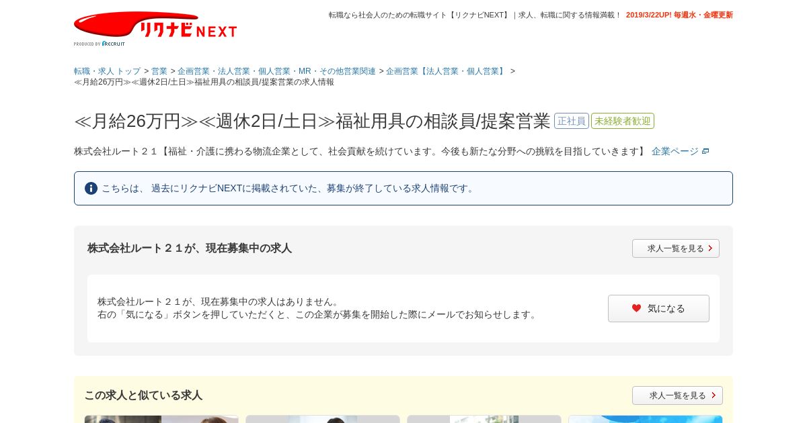This screenshot has width=807, height=423.
Task: Click the リクナビNEXT logo
Action: [155, 25]
